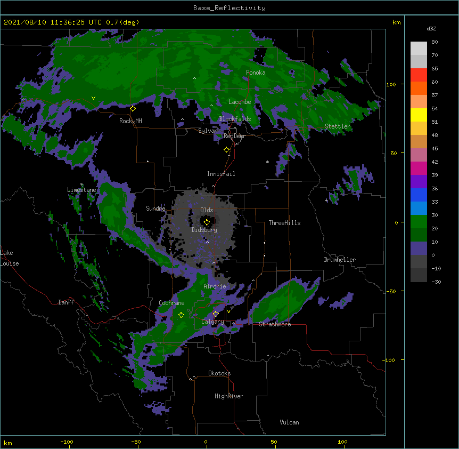Click the RockyMH label
The height and width of the screenshot is (449, 459).
click(130, 121)
